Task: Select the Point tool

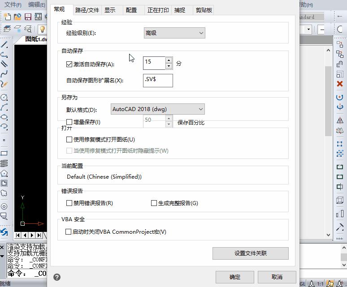Action: coord(4,140)
